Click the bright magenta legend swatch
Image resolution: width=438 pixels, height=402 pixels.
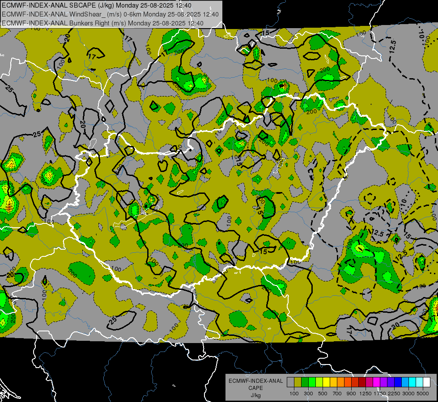pyautogui.click(x=377, y=382)
